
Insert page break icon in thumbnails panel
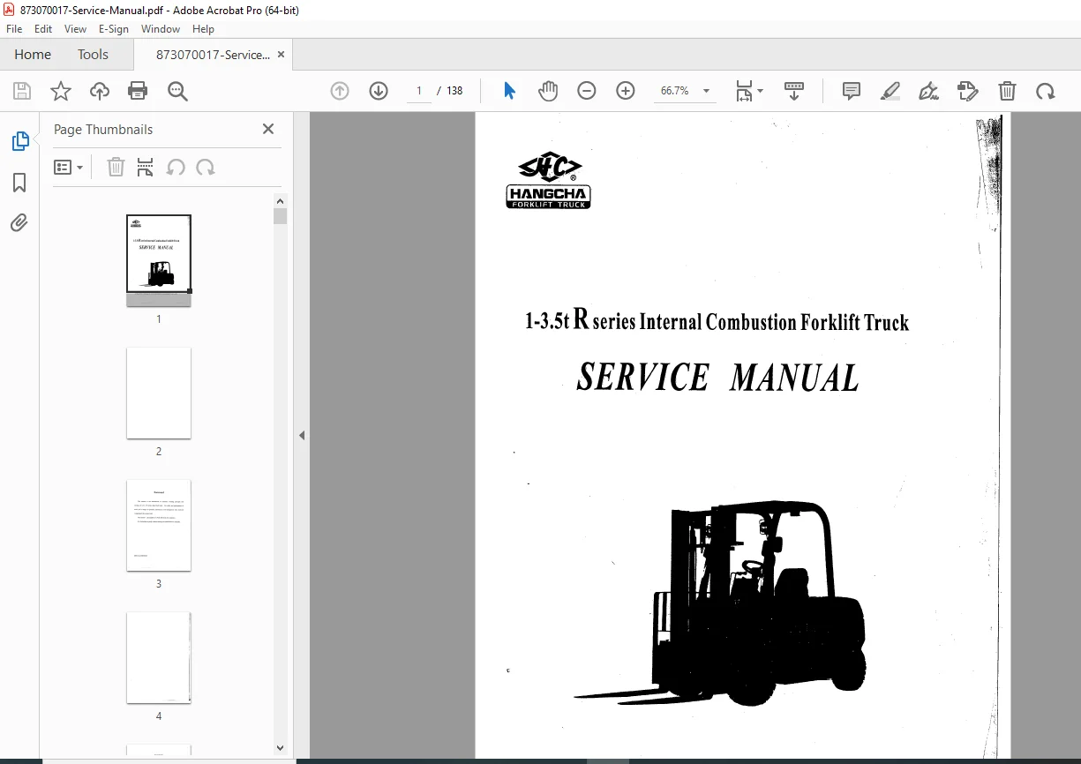coord(146,168)
